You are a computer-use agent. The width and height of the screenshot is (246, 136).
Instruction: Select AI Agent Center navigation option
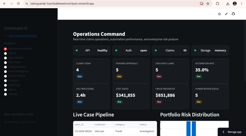coord(15,67)
